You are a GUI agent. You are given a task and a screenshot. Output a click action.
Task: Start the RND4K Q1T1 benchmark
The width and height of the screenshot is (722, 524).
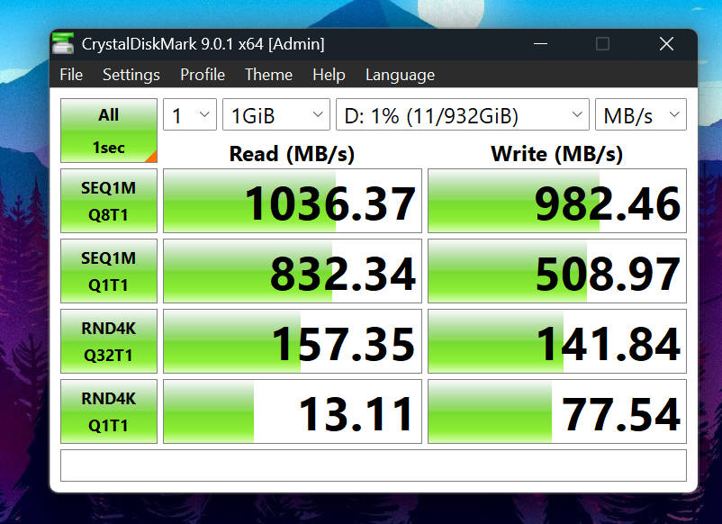tap(109, 411)
